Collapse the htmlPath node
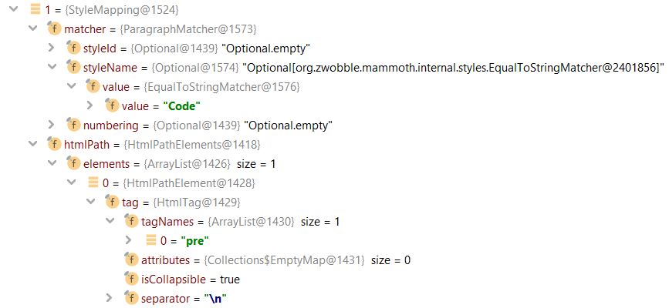 coord(33,144)
